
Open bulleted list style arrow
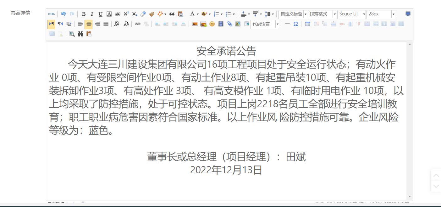tap(234, 14)
